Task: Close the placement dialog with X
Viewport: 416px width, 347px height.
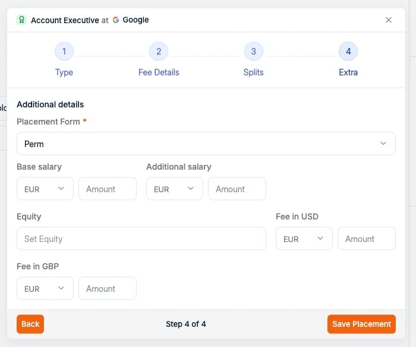Action: tap(389, 20)
